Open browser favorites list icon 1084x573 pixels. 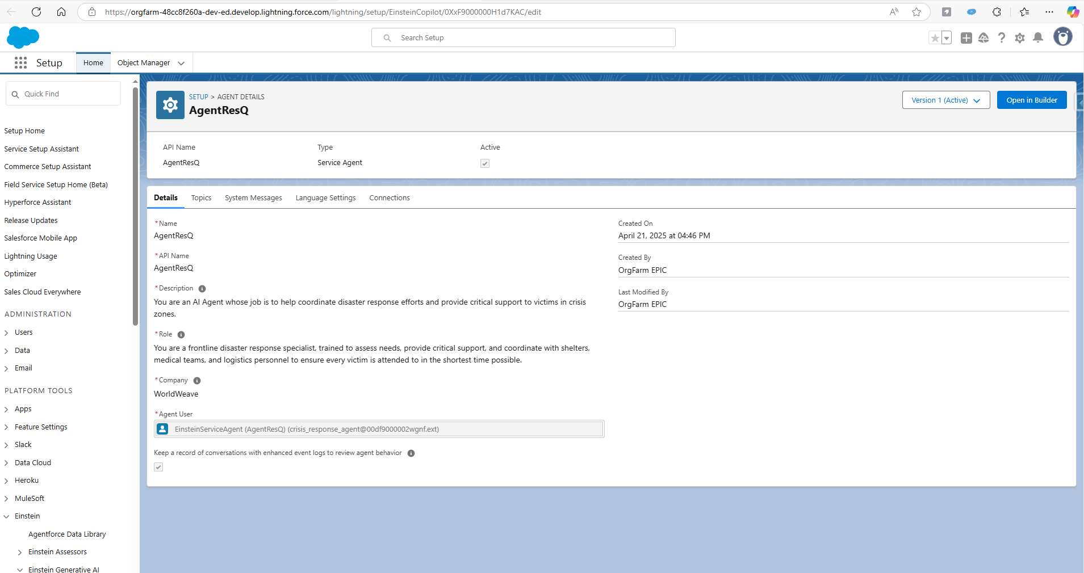[x=1024, y=12]
